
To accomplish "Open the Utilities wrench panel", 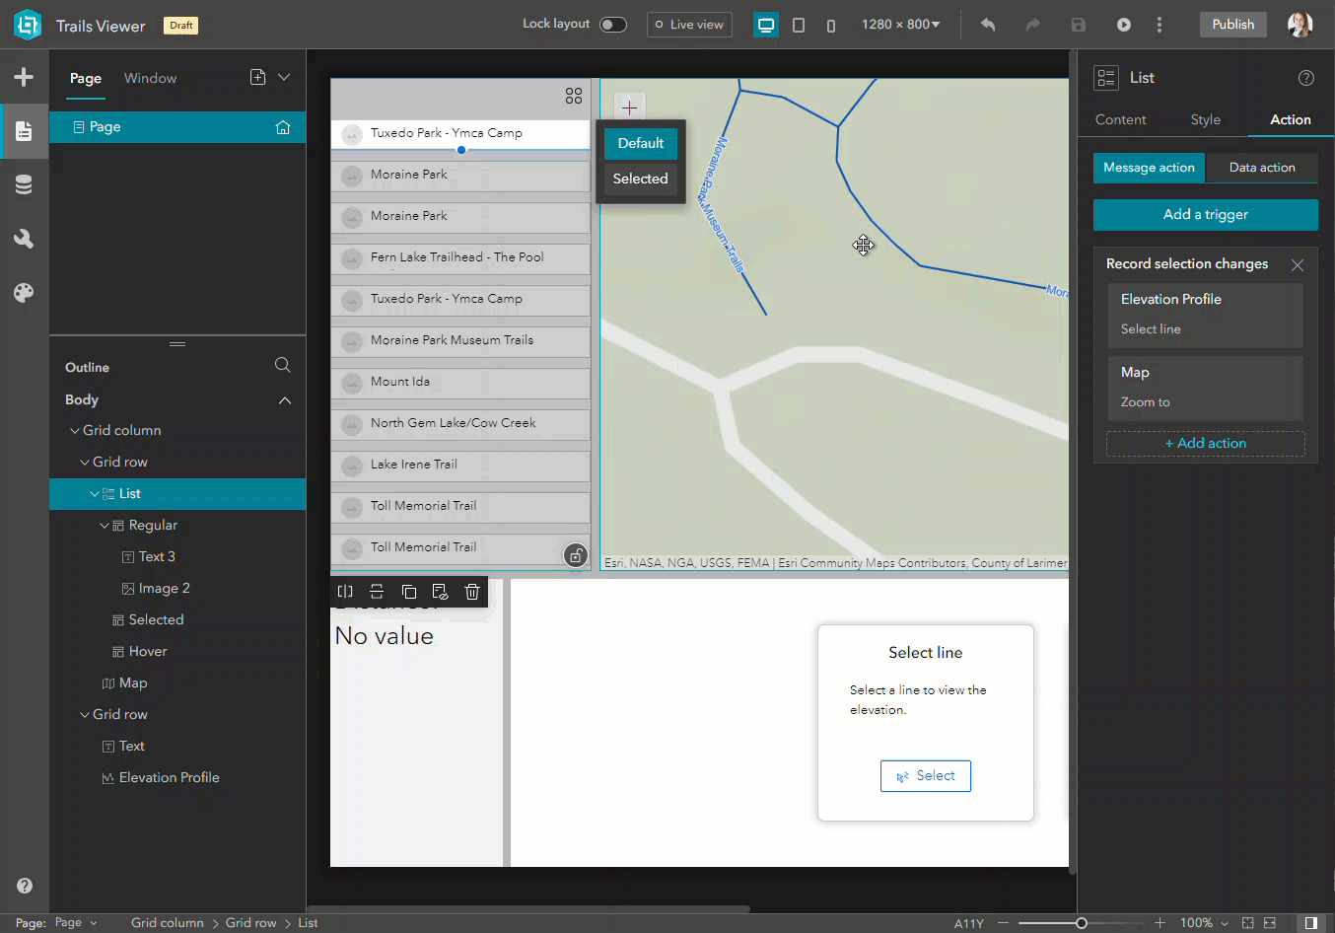I will pos(24,239).
